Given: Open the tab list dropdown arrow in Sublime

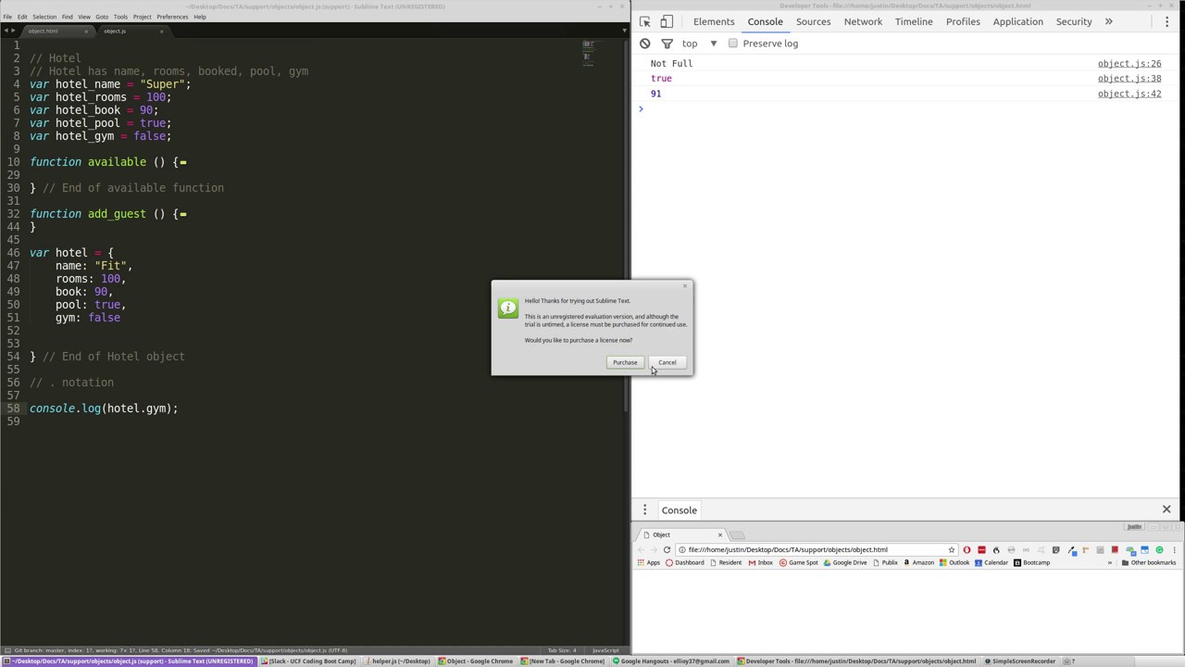Looking at the screenshot, I should (x=624, y=31).
